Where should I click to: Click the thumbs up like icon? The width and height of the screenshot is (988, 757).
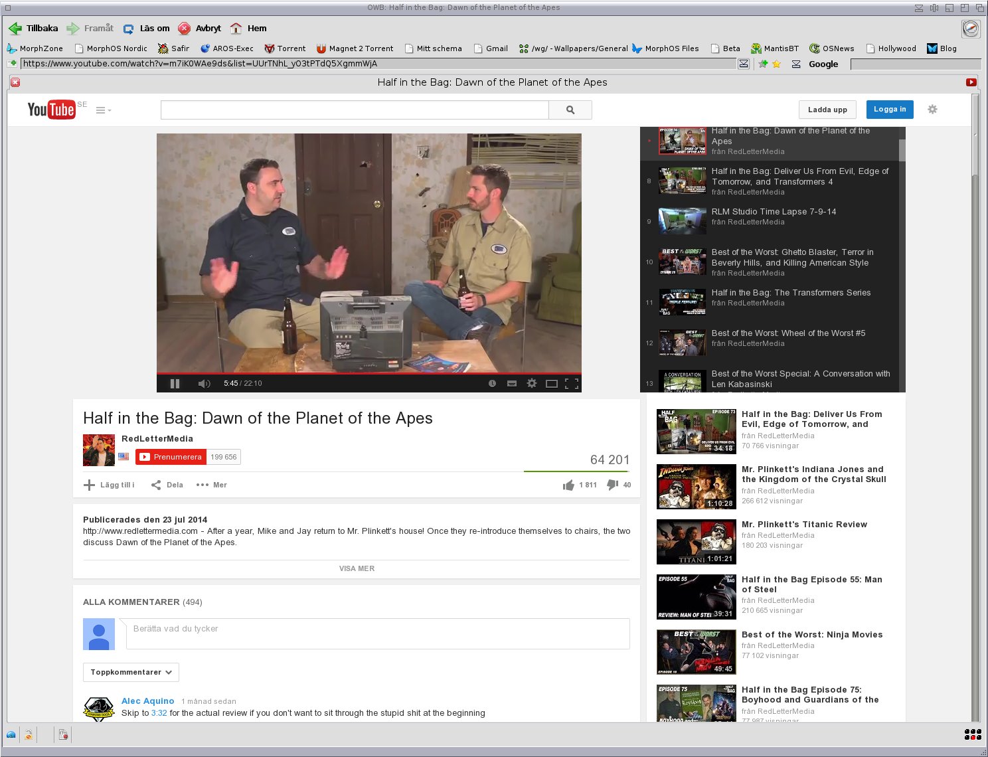(568, 485)
